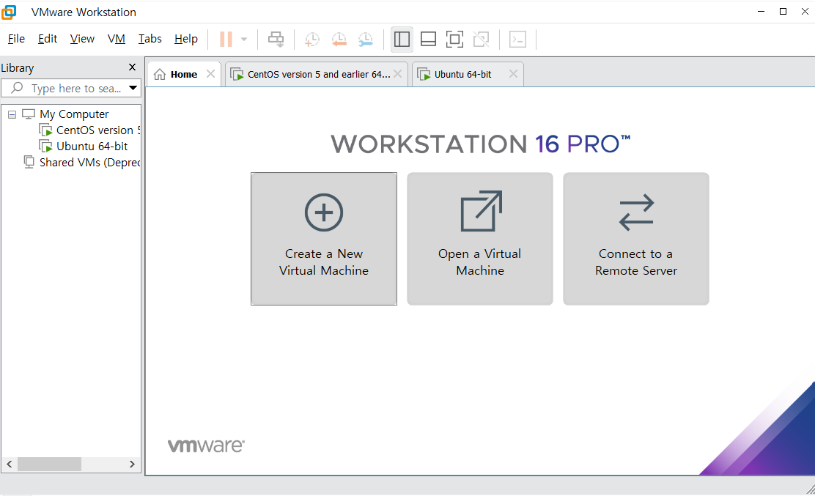Click the Ubuntu VM running icon in library
The height and width of the screenshot is (496, 815).
45,147
